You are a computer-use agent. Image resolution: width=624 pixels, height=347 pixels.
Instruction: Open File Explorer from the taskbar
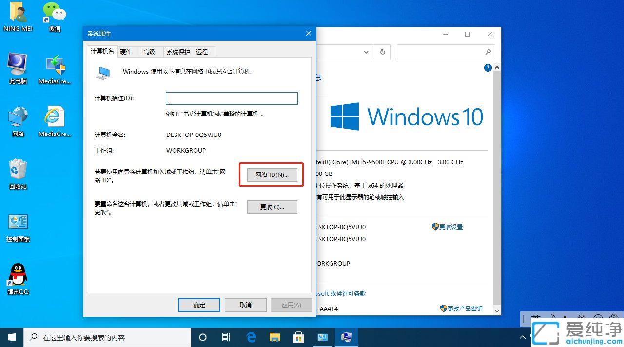(x=274, y=337)
